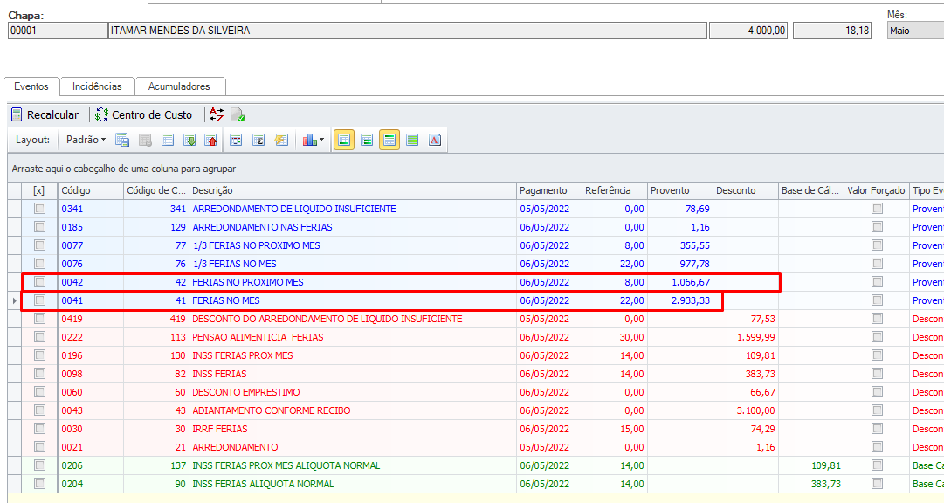
Task: Click the delete layout grid icon
Action: 145,140
